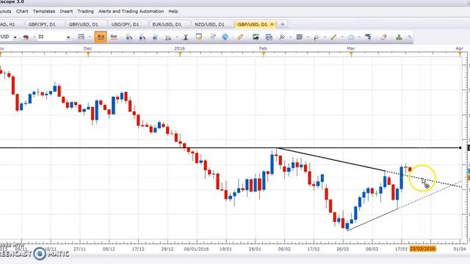Open the chart type dropdown arrow
This screenshot has height=264, width=470.
click(x=90, y=37)
